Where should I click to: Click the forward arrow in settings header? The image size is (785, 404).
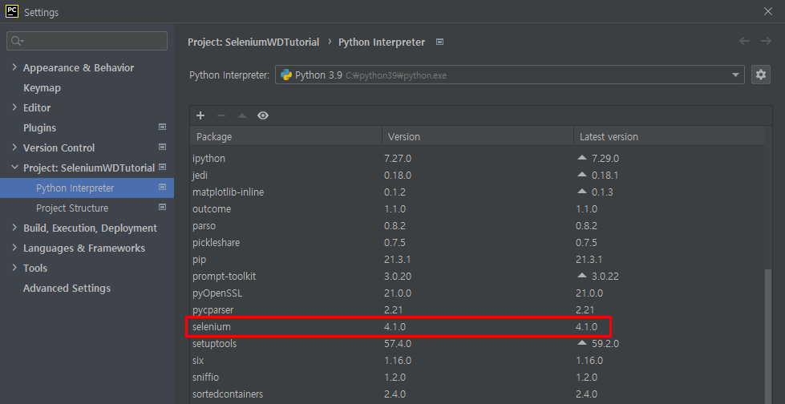coord(766,42)
